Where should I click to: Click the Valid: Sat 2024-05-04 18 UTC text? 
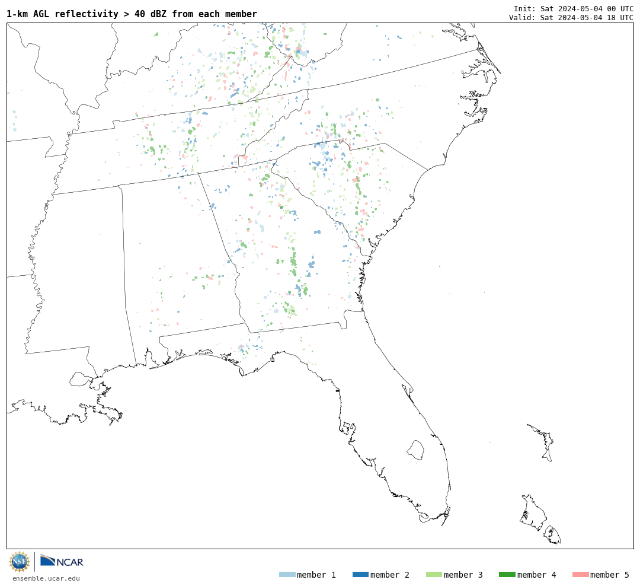click(x=571, y=18)
